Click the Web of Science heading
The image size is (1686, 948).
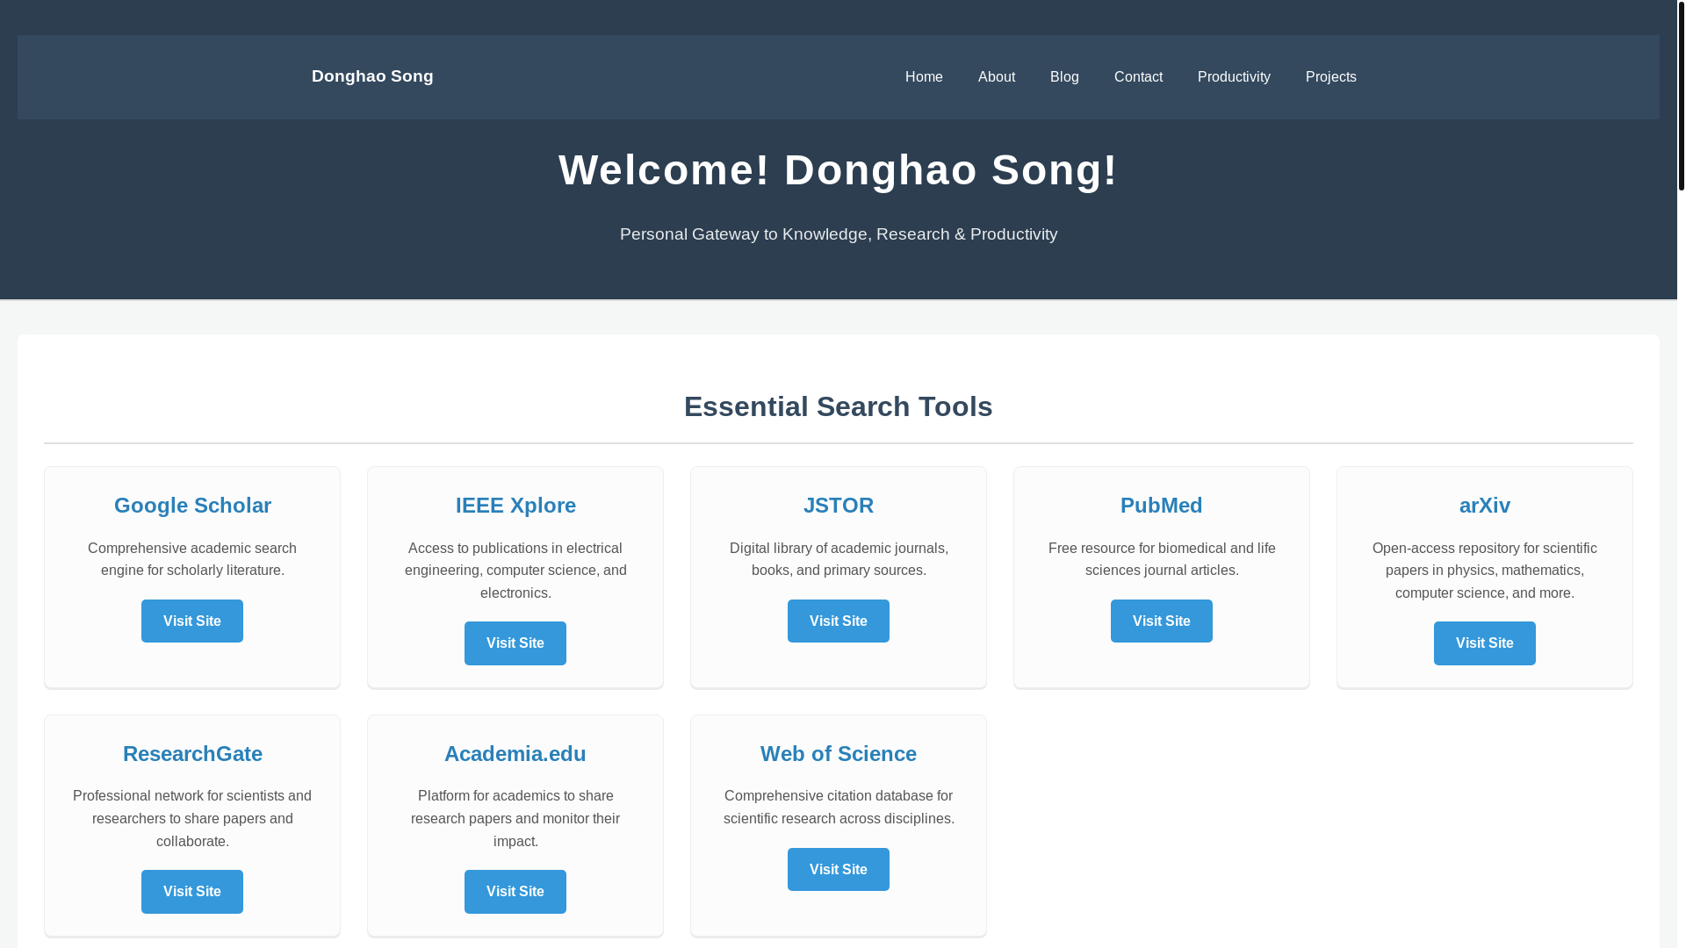pyautogui.click(x=839, y=754)
